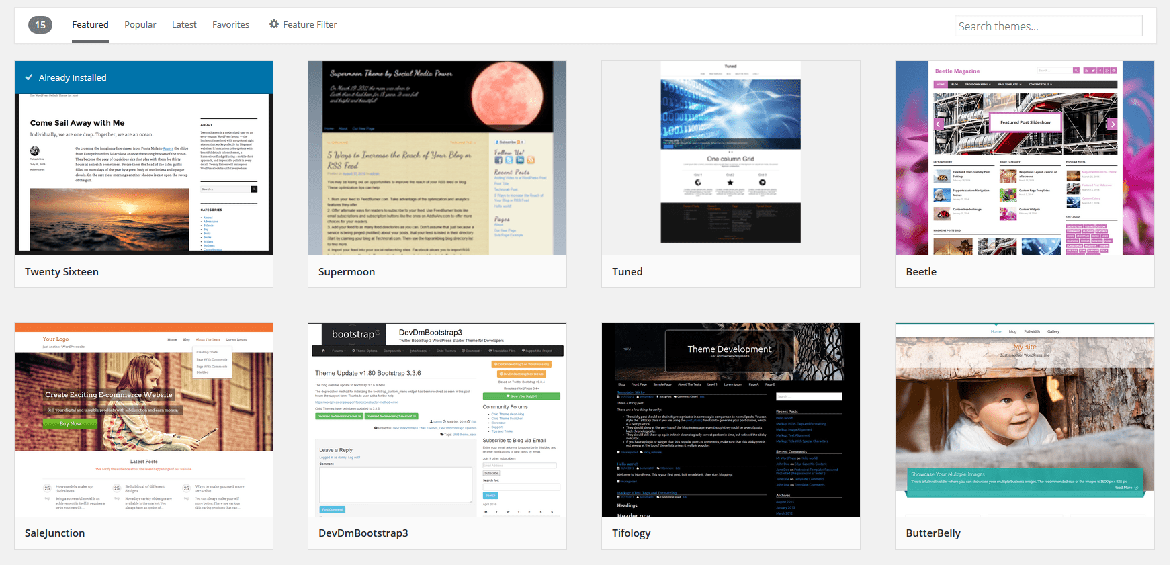Select the Featured tab
The width and height of the screenshot is (1171, 565).
tap(90, 25)
